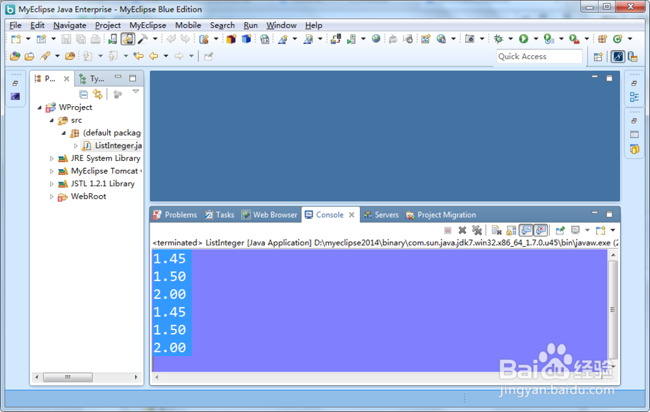Click the hammer build tool icon
The image size is (650, 412).
[142, 39]
